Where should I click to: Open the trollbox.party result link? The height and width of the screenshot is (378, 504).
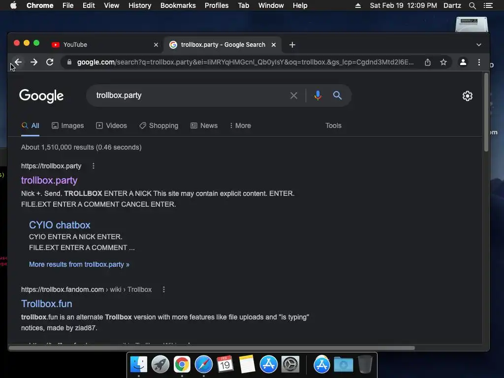(x=49, y=180)
